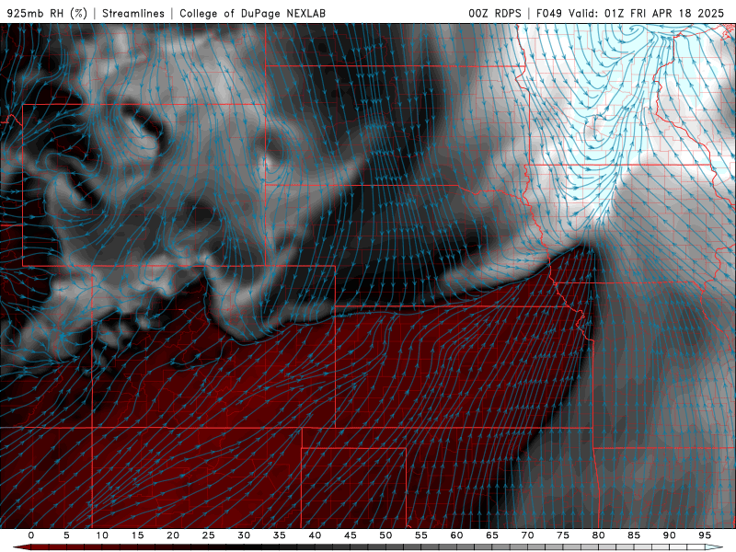Click the '10' colorbar tick label

click(x=102, y=535)
